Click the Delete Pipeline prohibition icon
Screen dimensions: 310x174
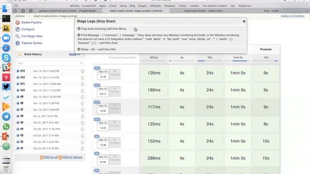(17, 23)
